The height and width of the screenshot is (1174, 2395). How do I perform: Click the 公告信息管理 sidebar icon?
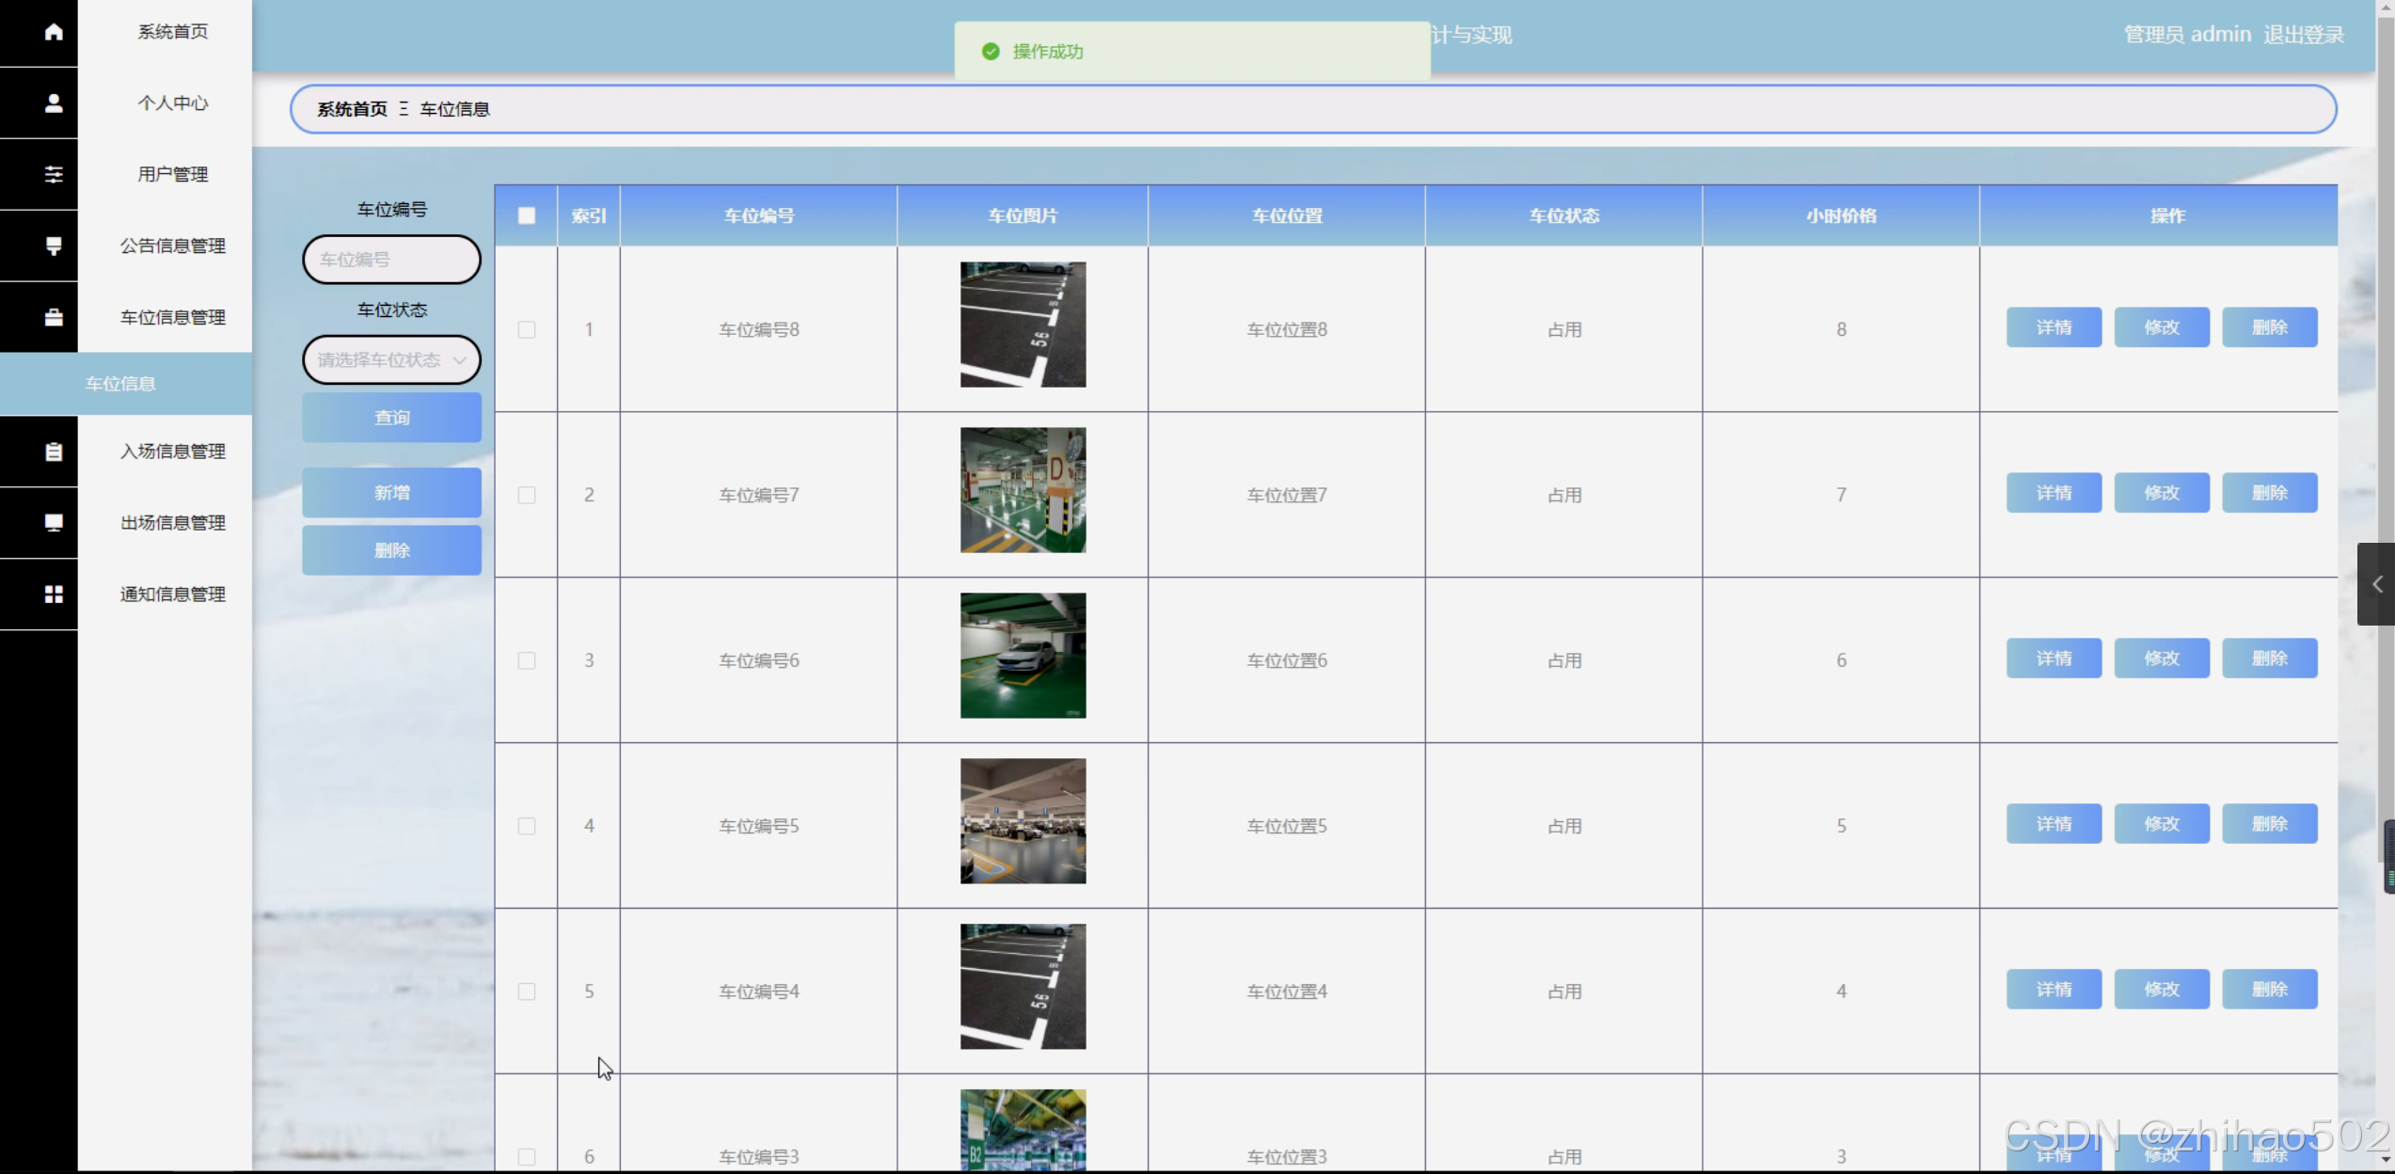pyautogui.click(x=54, y=246)
